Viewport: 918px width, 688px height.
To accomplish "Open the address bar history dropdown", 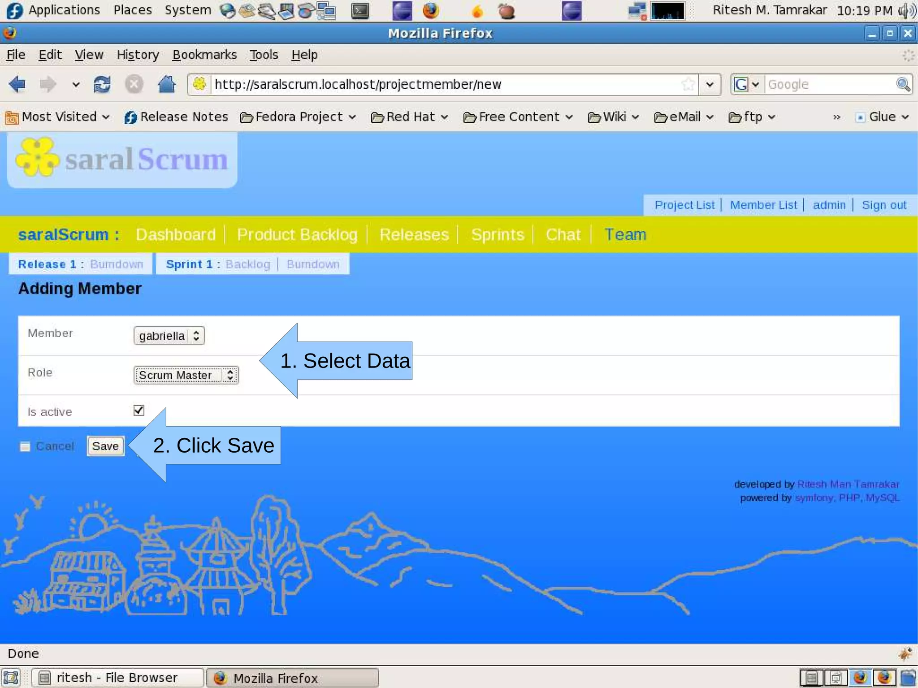I will [x=710, y=84].
